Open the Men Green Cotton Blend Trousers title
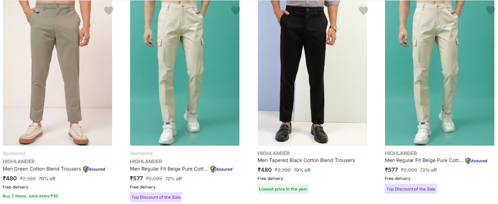The width and height of the screenshot is (498, 204). click(42, 169)
